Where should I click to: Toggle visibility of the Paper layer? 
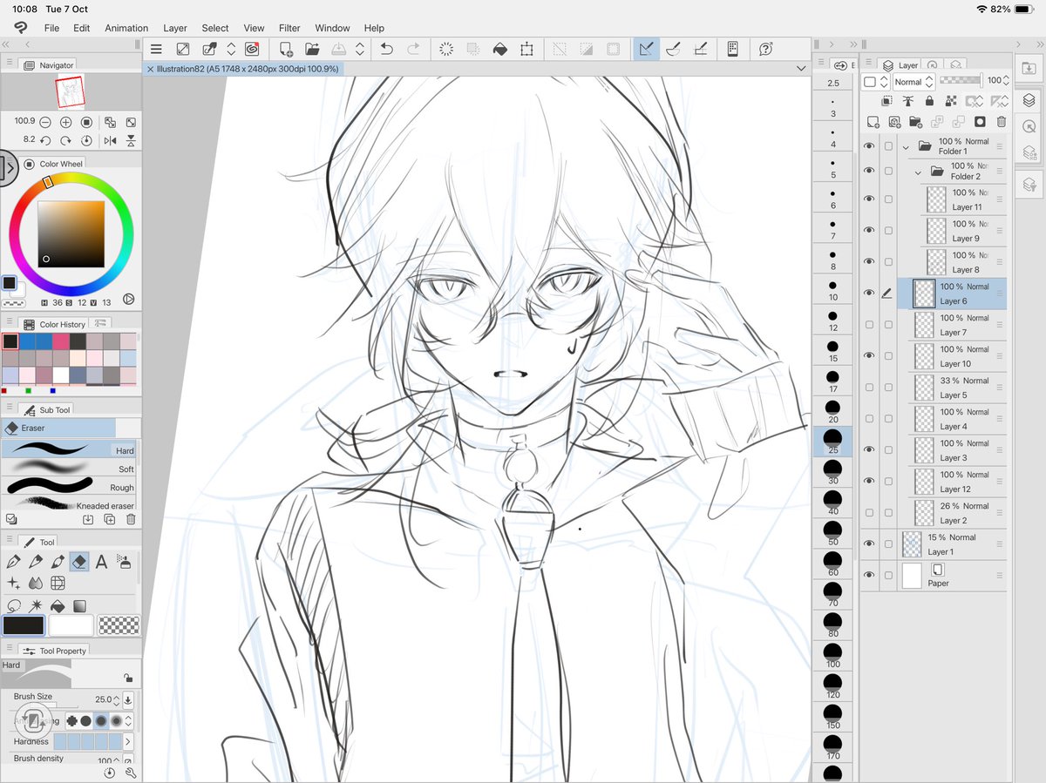[868, 575]
